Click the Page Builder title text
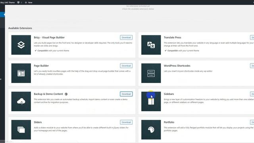 [x=41, y=66]
